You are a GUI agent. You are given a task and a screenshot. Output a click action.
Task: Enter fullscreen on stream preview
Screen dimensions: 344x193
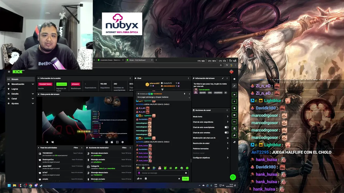click(x=117, y=142)
